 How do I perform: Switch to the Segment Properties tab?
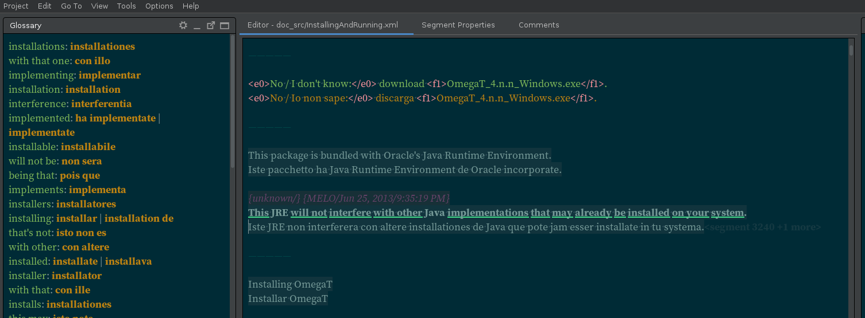[458, 25]
